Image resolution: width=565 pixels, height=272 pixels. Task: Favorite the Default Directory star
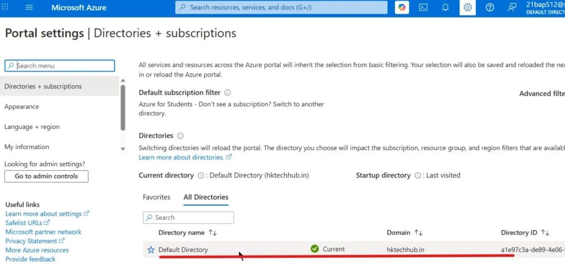(x=151, y=249)
